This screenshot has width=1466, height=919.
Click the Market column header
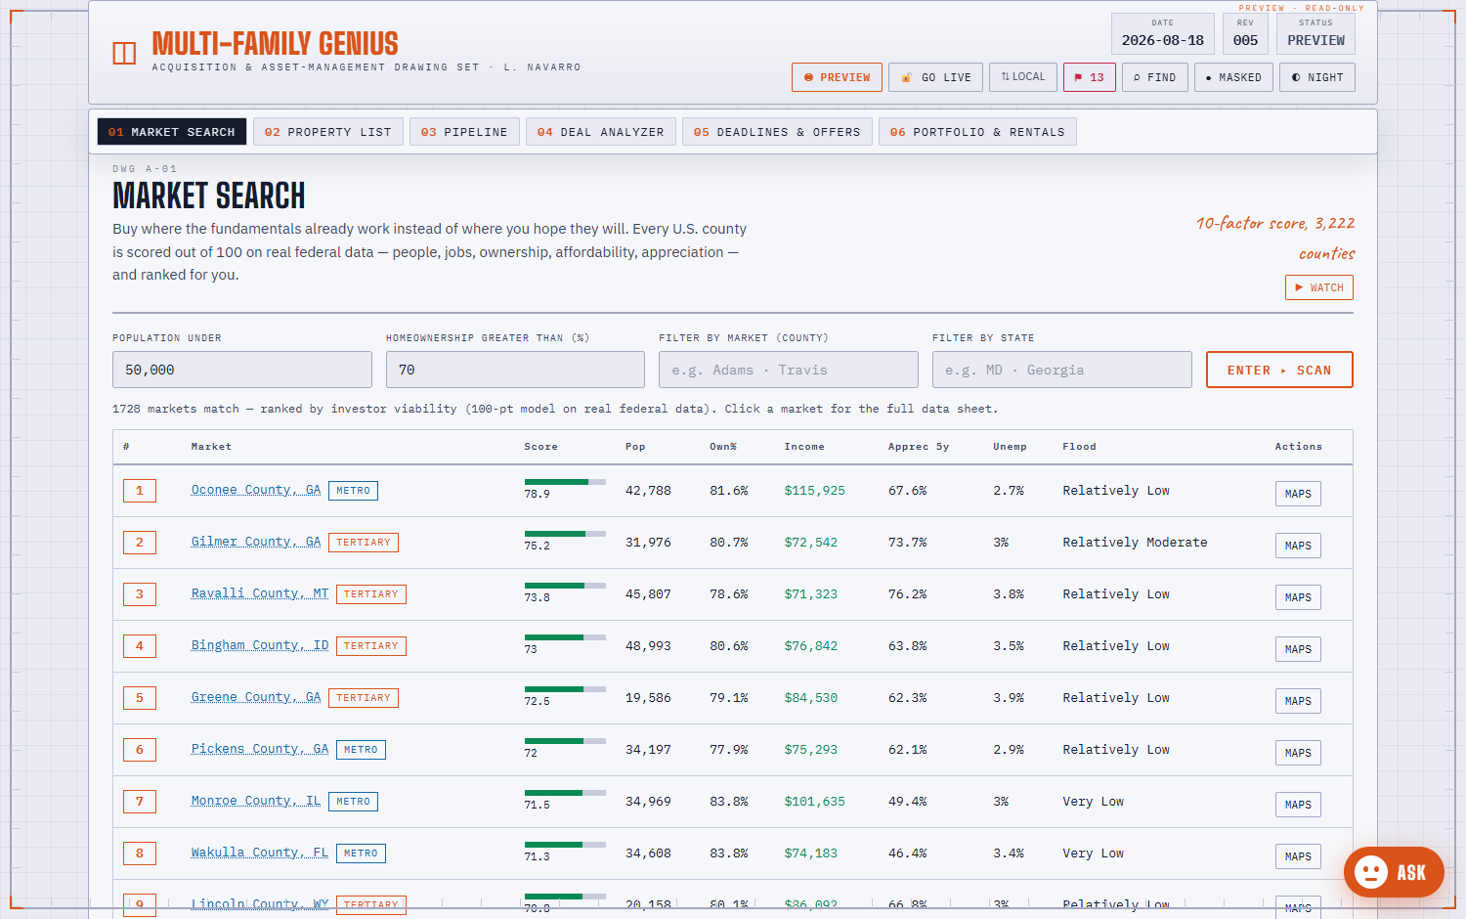tap(211, 447)
